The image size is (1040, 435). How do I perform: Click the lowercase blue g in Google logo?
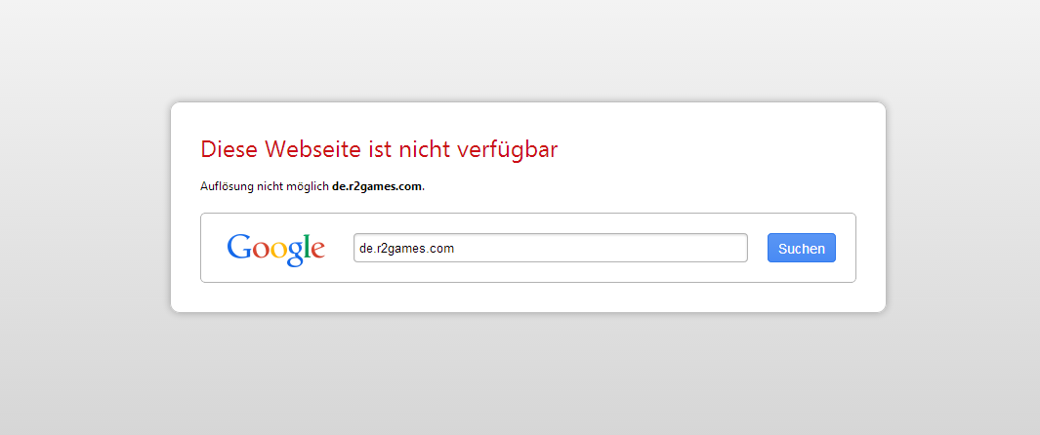pos(296,254)
